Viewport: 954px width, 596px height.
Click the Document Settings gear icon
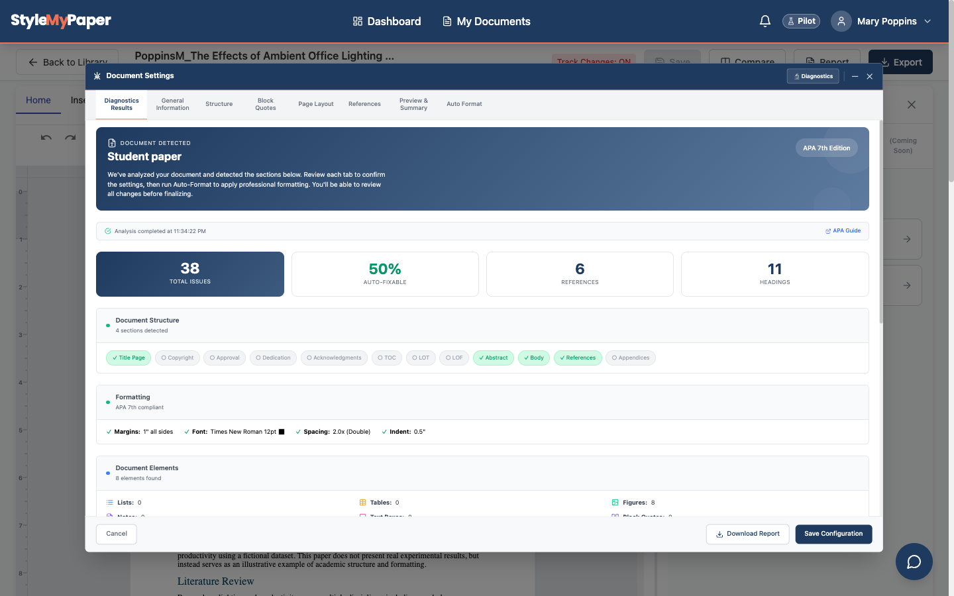click(x=97, y=76)
